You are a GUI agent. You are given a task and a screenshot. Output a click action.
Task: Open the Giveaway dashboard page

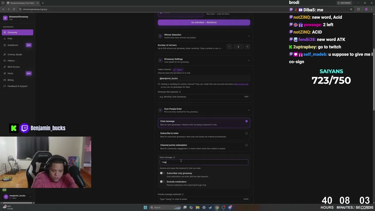(x=18, y=32)
